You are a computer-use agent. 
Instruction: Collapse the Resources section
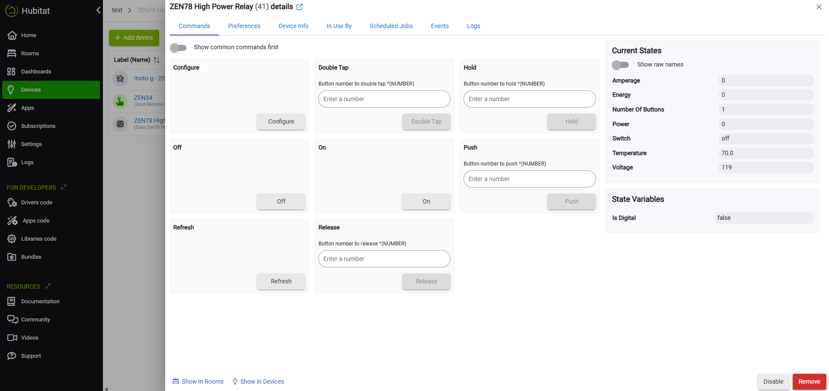(x=48, y=286)
